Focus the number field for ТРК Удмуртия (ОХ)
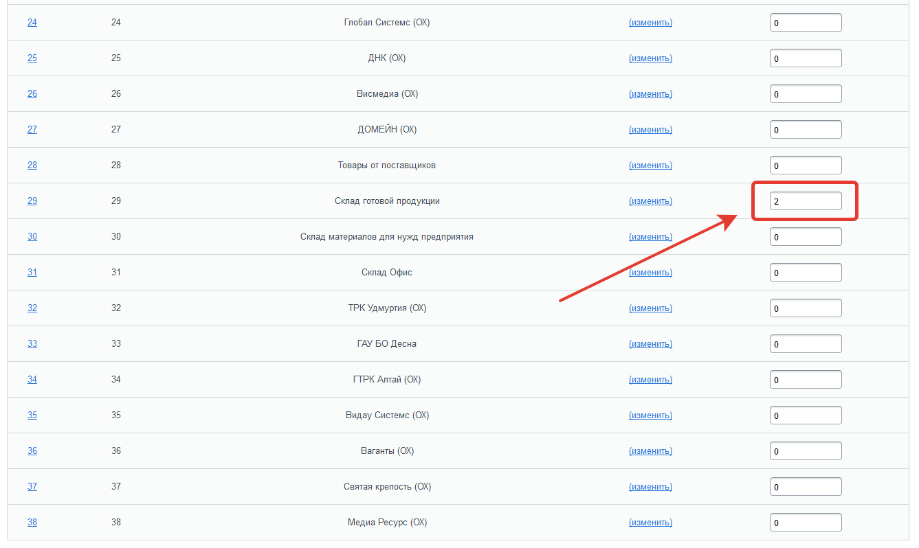Viewport: 919px width, 548px height. tap(805, 308)
